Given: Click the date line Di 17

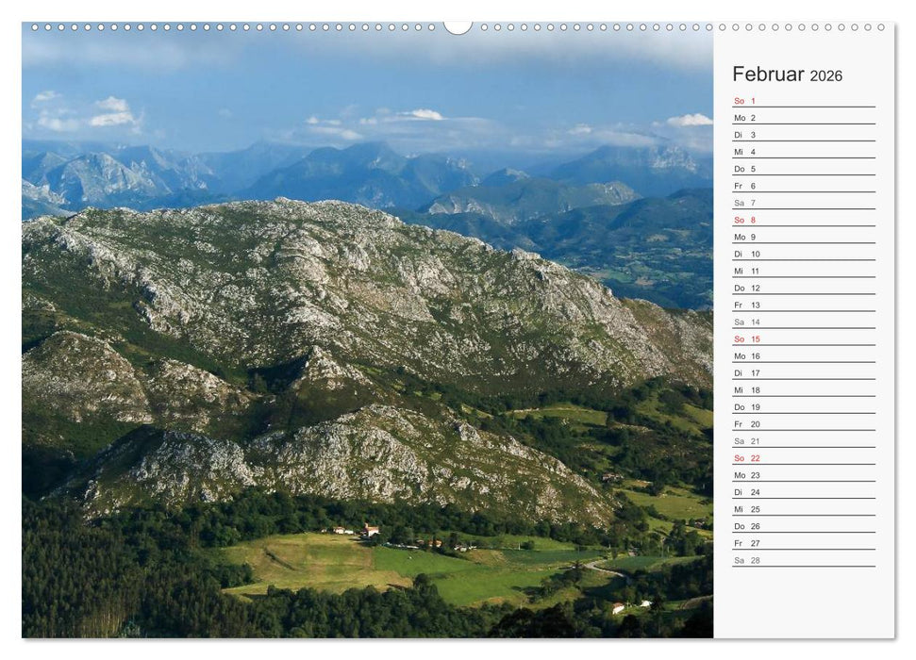Looking at the screenshot, I should 743,373.
